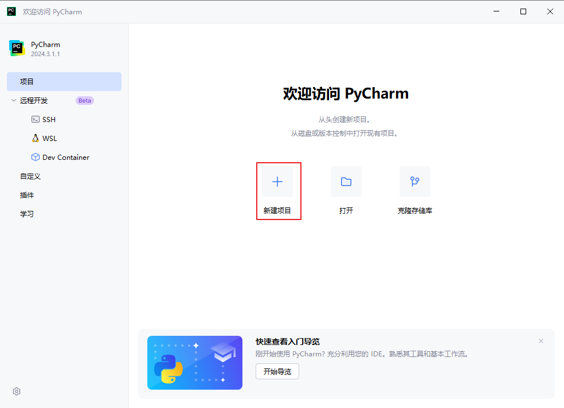Screen dimensions: 564x408
Task: Click the plus icon for 新建项目
Action: pos(277,182)
